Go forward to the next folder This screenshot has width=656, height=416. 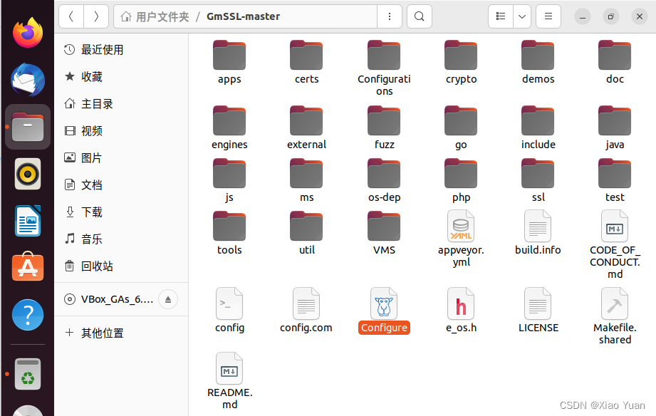[96, 16]
